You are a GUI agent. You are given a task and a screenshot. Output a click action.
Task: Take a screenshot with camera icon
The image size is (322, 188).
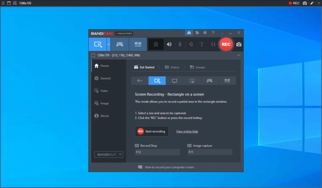(x=239, y=44)
